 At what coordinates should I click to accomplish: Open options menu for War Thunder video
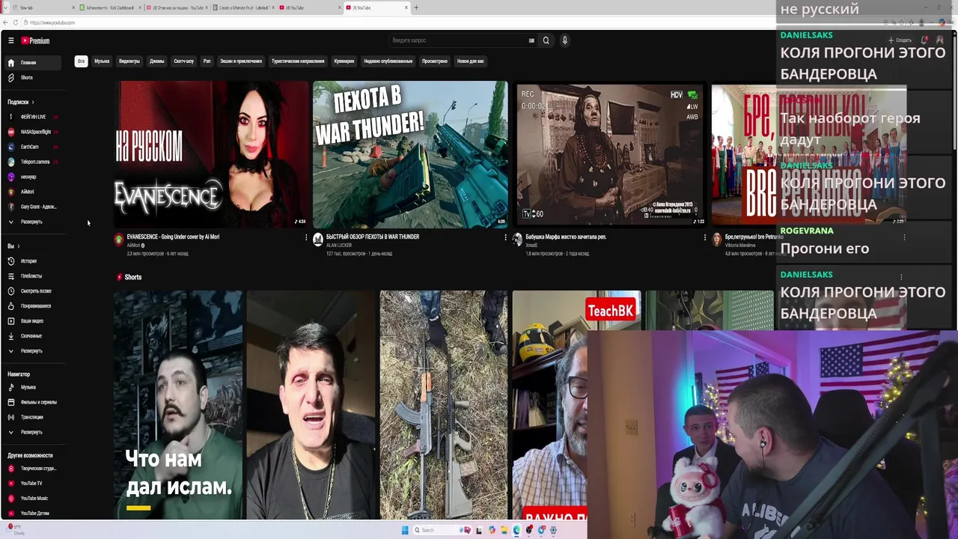505,238
